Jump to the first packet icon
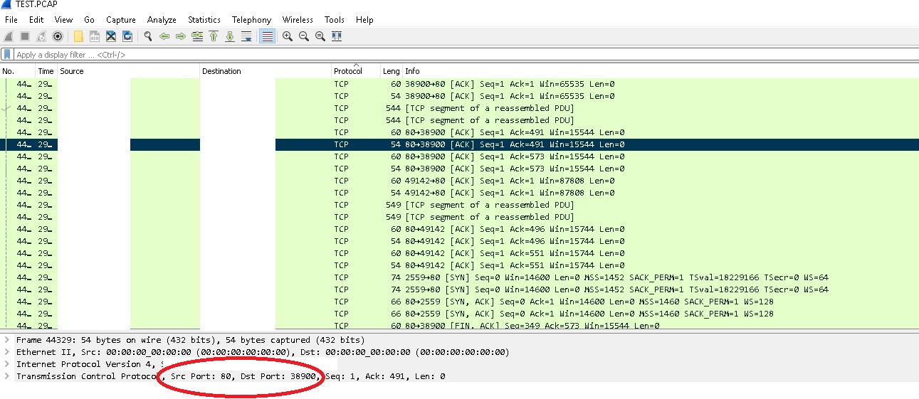The image size is (919, 399). 214,36
